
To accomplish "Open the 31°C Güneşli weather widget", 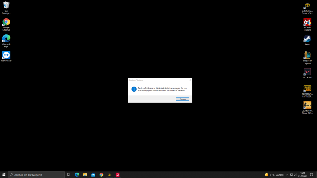I will click(274, 174).
